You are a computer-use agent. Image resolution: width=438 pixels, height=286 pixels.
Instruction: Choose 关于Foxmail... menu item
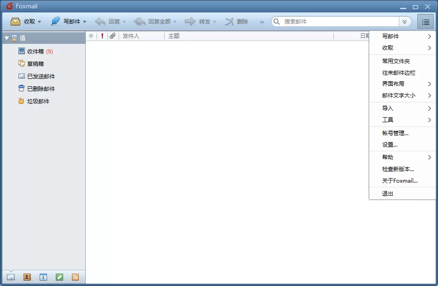click(402, 181)
